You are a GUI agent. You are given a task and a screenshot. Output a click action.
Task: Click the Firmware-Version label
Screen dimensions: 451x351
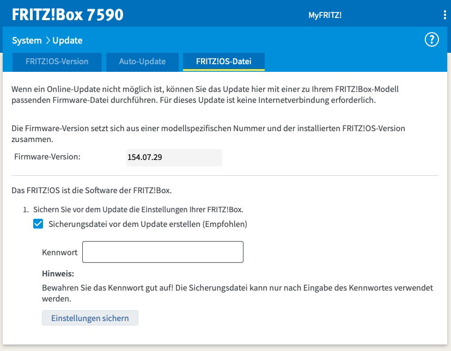point(47,157)
